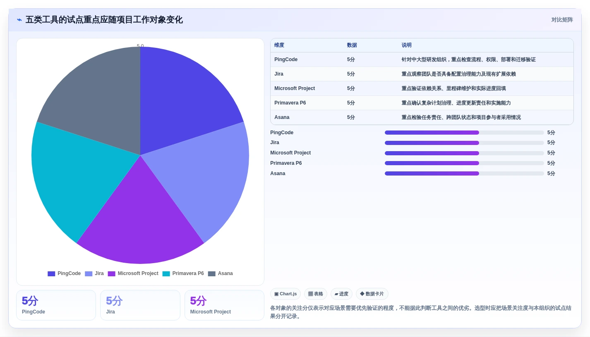Select Jira in the table's 维度 column

(279, 74)
